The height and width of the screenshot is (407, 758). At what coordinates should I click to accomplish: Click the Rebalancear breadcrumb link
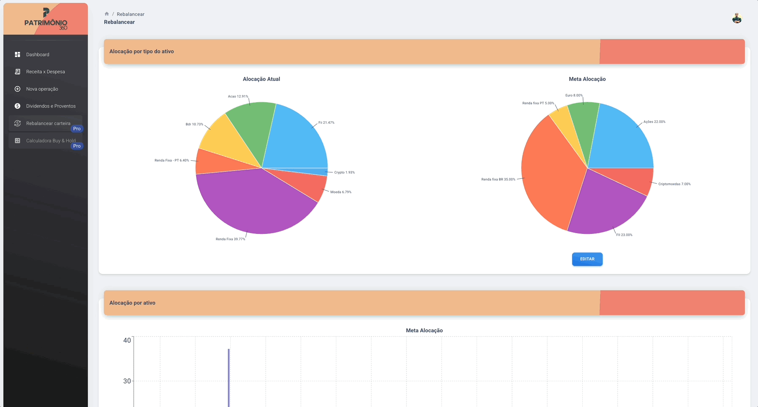point(131,14)
